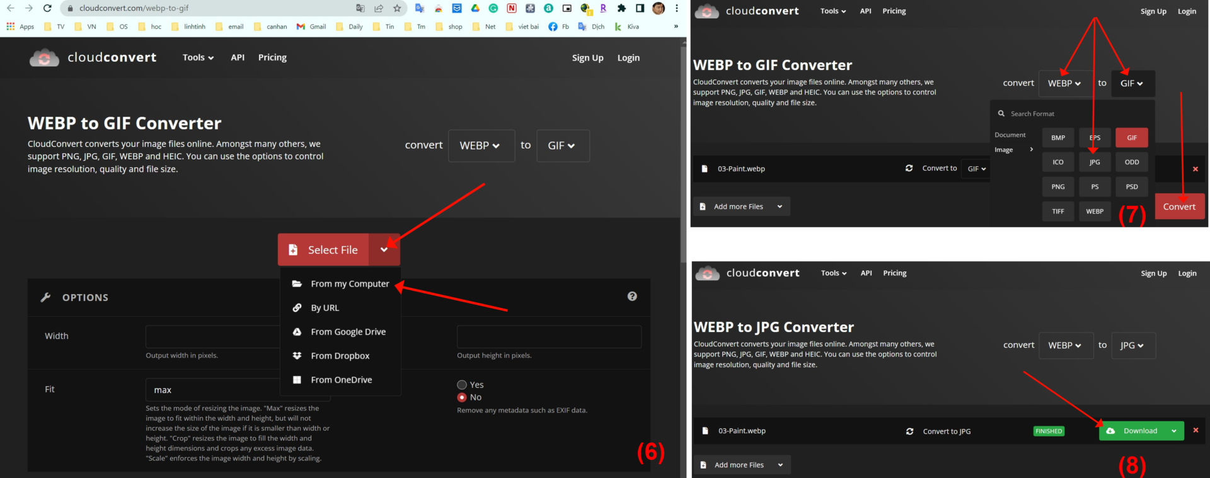The width and height of the screenshot is (1210, 478).
Task: Click the question-mark help icon in OPTIONS
Action: 632,297
